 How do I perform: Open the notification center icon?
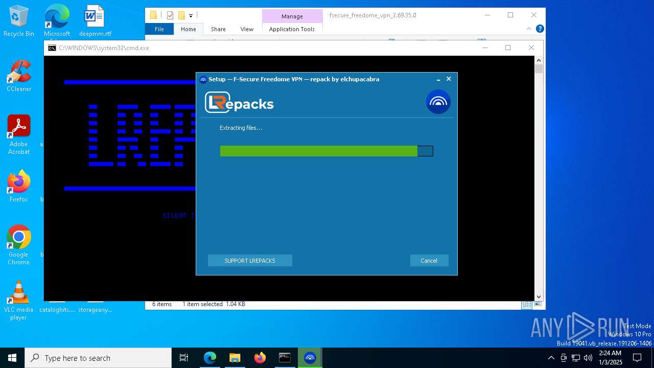coord(637,358)
